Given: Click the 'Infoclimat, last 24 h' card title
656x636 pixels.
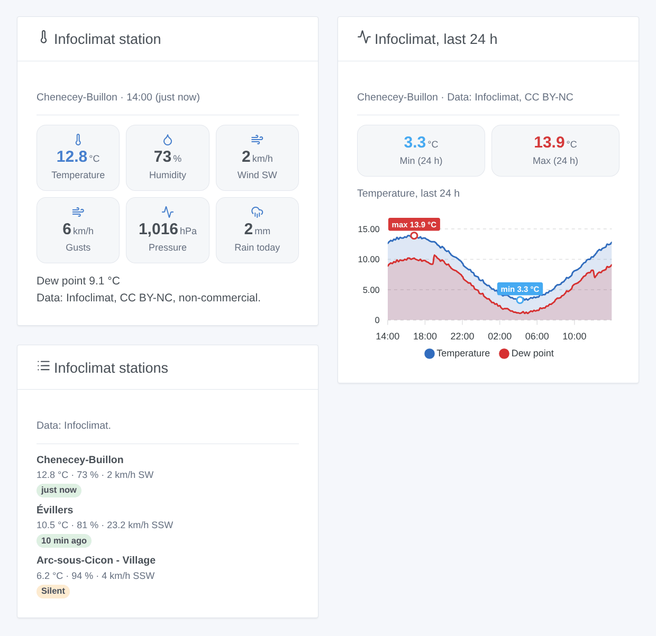Looking at the screenshot, I should click(436, 39).
